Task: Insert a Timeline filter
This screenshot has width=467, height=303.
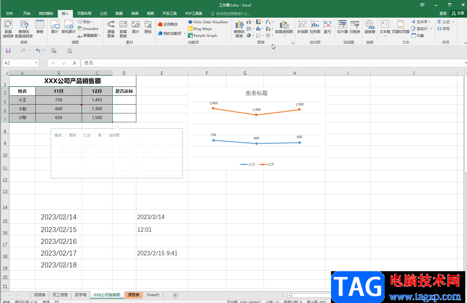Action: tap(355, 27)
